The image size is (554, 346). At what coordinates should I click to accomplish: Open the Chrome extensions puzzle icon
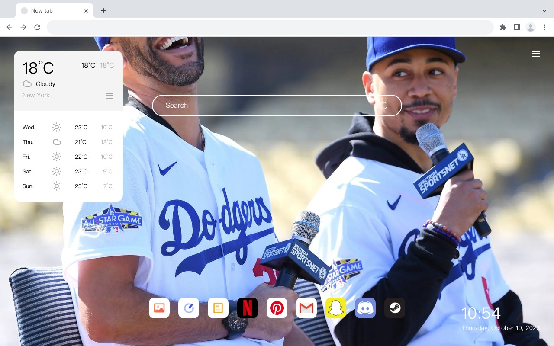502,27
